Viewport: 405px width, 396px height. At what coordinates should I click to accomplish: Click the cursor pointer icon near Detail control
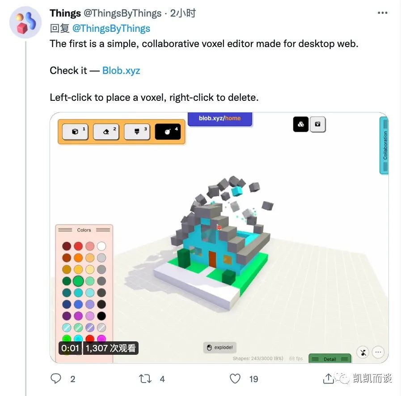(363, 353)
